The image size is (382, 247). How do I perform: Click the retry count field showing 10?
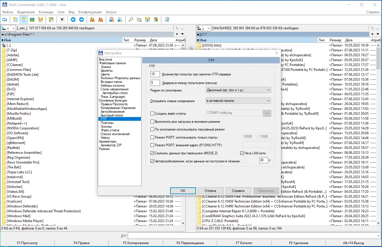pyautogui.click(x=155, y=74)
